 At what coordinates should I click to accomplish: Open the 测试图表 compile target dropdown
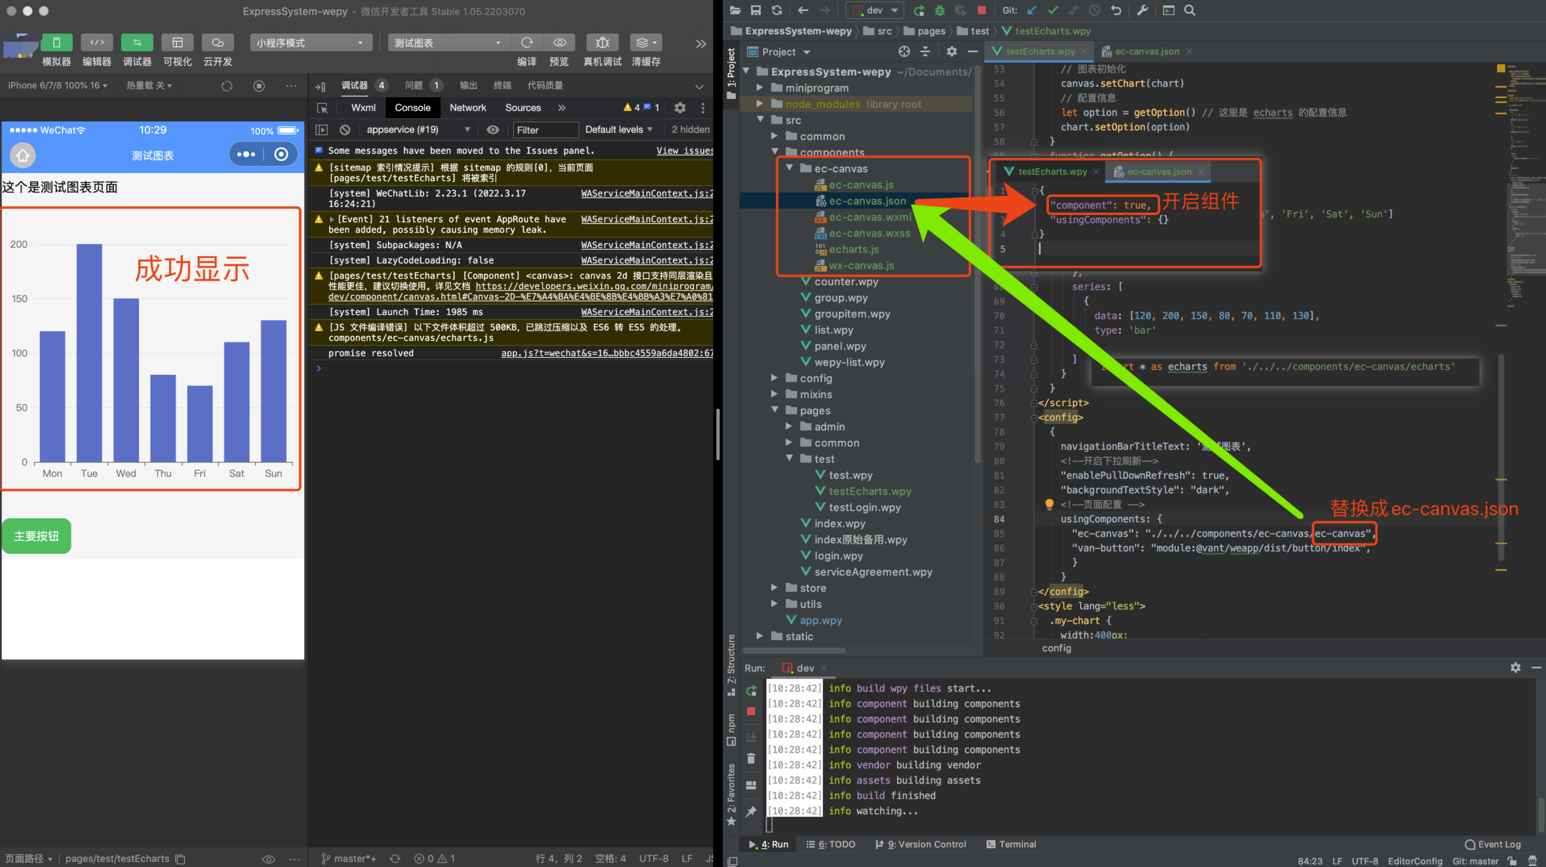coord(448,43)
